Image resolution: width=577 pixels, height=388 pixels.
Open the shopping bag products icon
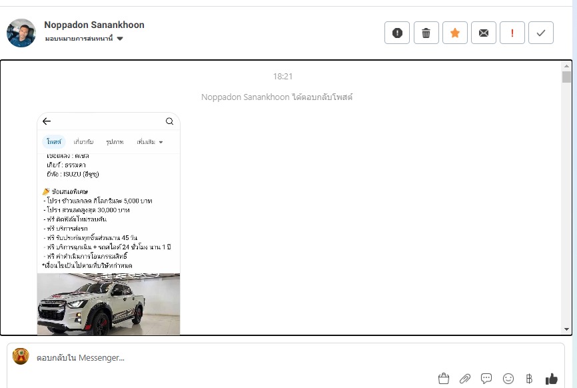[x=444, y=379]
